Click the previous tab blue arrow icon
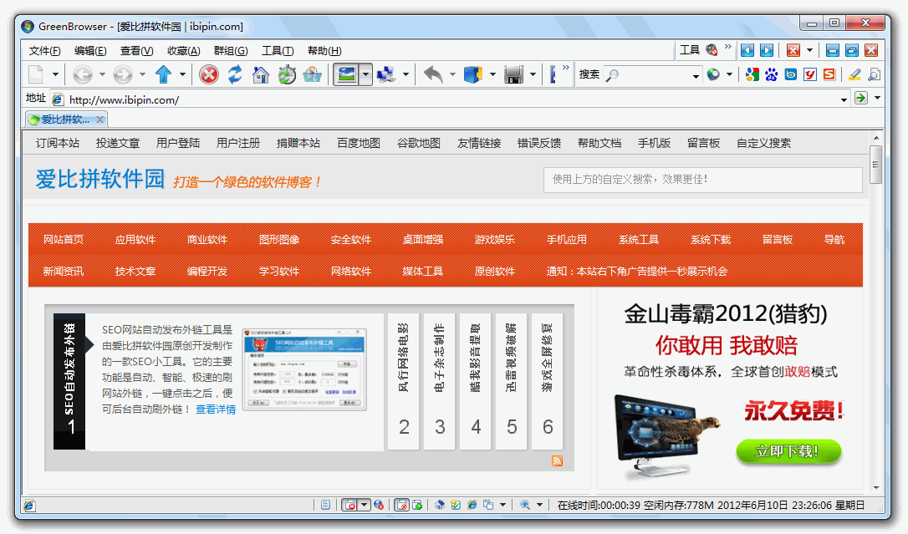This screenshot has height=534, width=908. pyautogui.click(x=747, y=50)
